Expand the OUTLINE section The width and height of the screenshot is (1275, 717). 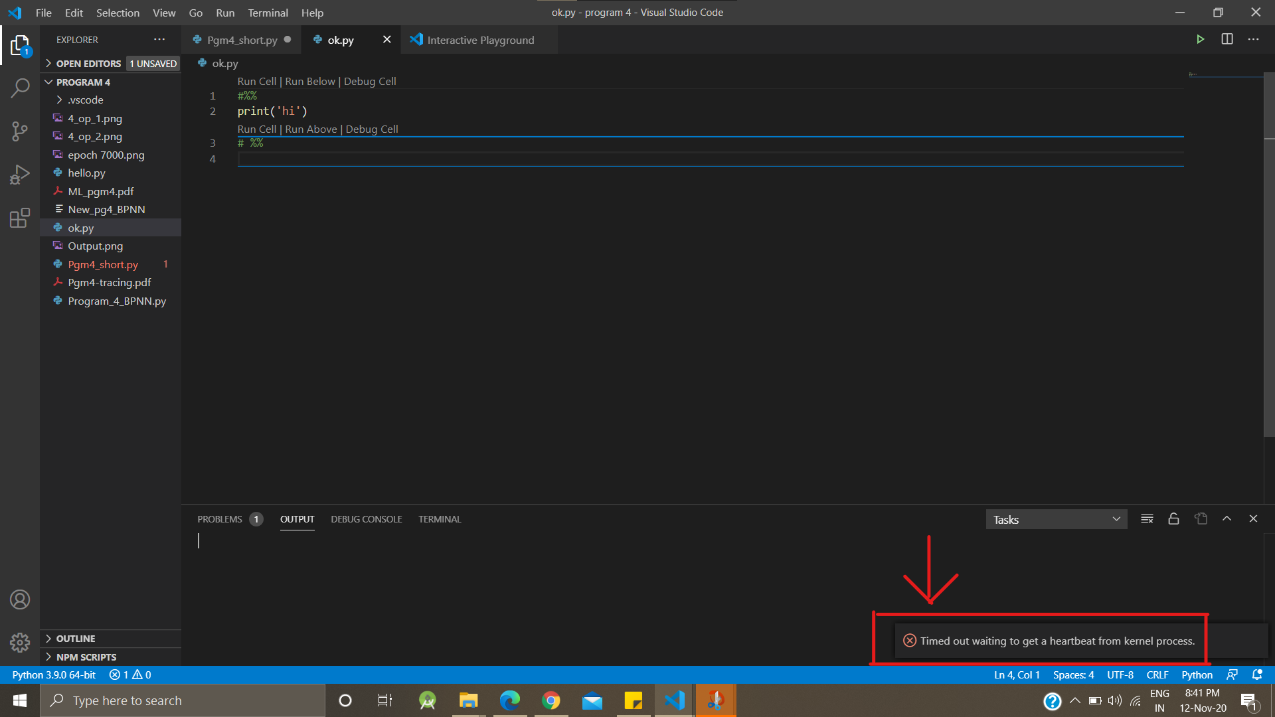click(x=75, y=639)
